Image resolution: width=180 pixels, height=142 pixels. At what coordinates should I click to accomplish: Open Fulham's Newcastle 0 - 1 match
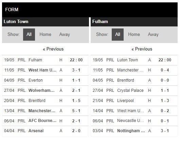tap(134, 121)
